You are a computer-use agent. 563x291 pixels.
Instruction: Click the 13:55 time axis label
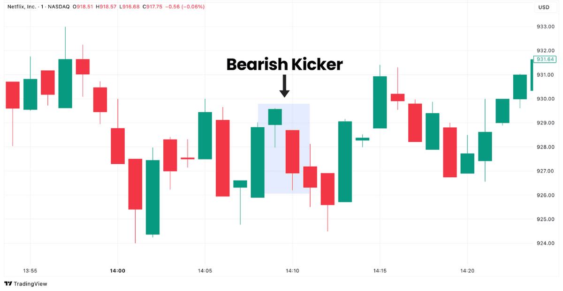pos(30,271)
